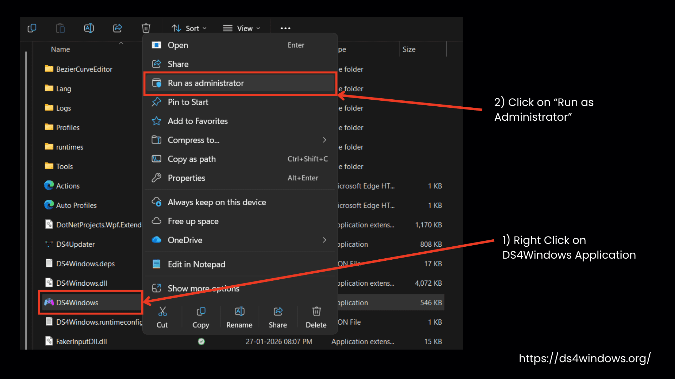Click the Pin to Start pin icon
This screenshot has width=675, height=379.
point(156,102)
